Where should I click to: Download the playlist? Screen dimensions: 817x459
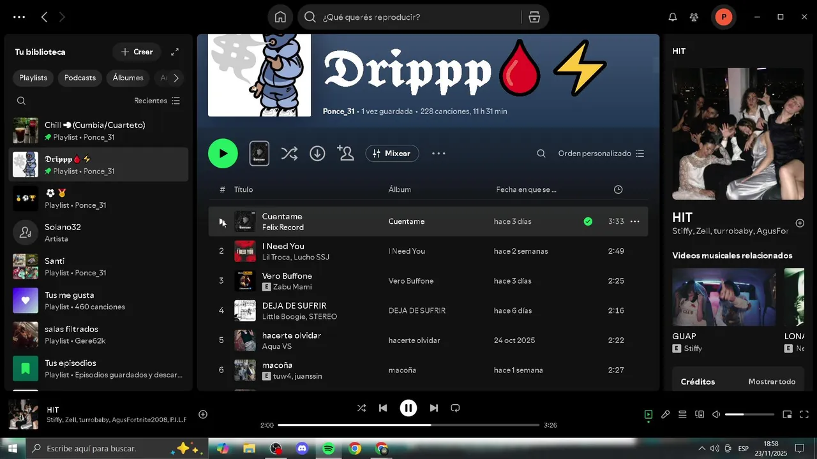[x=317, y=154]
